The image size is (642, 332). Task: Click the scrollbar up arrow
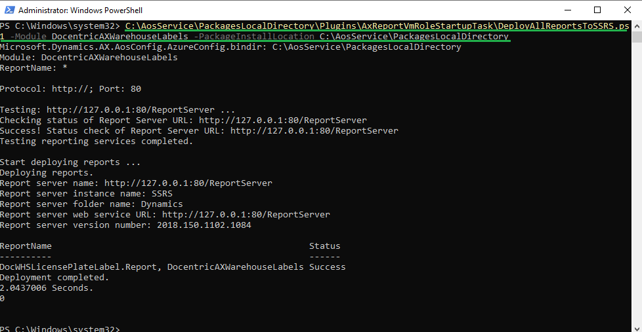click(636, 26)
